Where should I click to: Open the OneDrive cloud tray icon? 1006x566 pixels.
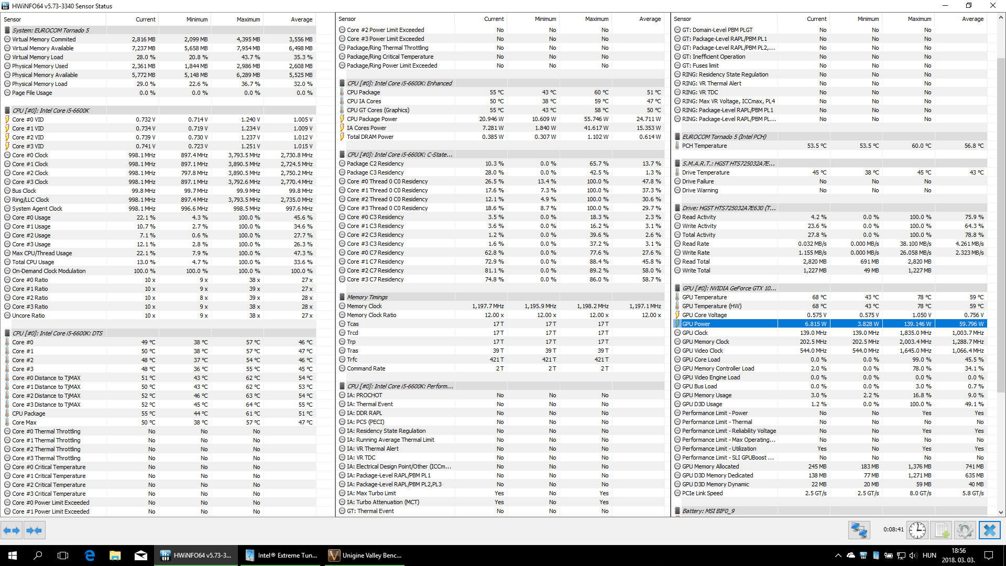tap(850, 556)
